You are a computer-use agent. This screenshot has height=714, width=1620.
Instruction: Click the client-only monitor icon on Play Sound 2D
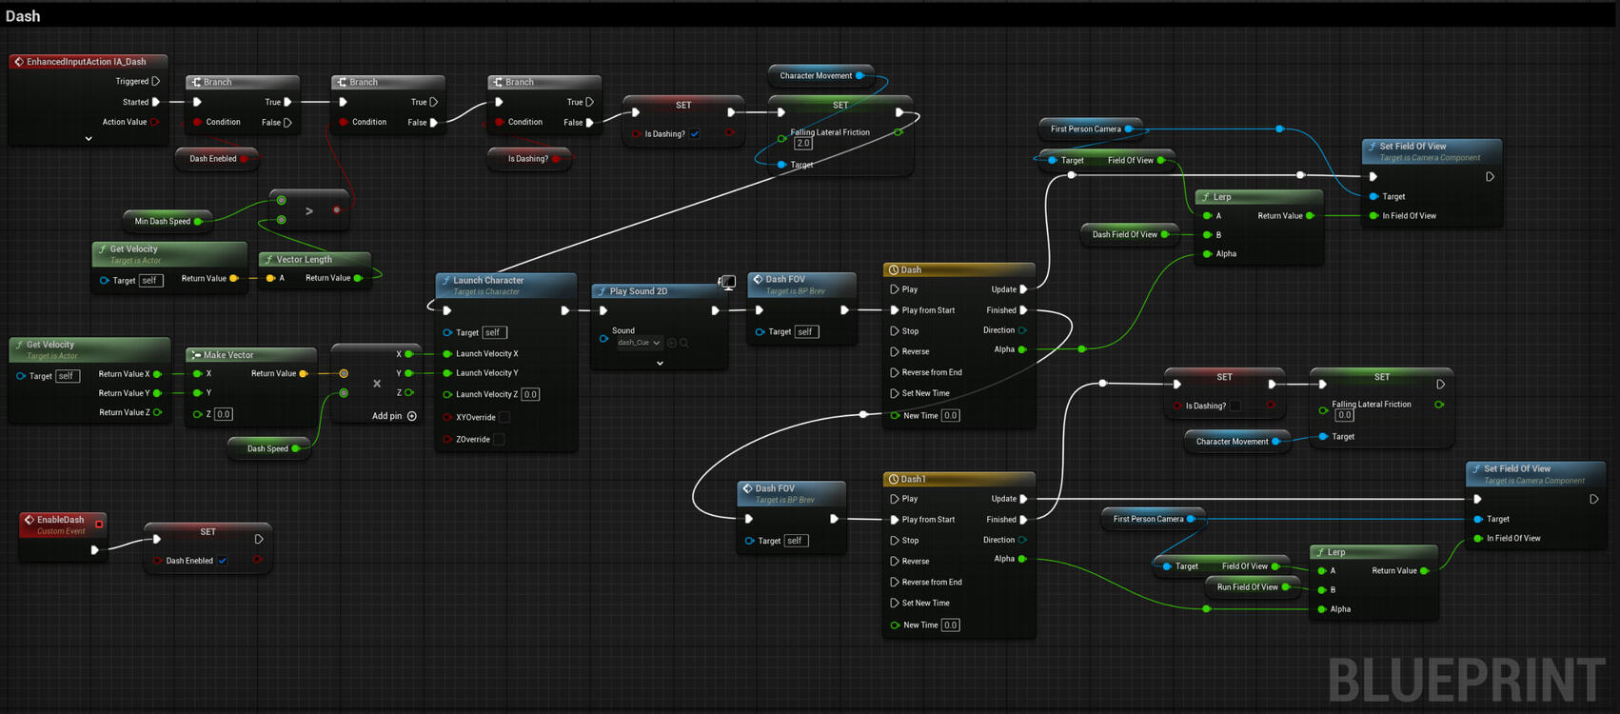click(727, 282)
